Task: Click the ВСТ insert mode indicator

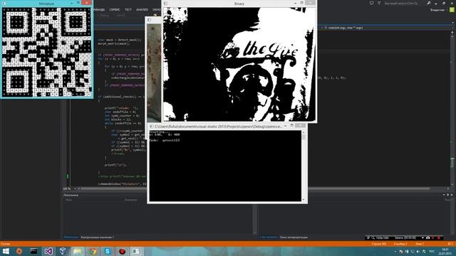Action: tap(450, 244)
